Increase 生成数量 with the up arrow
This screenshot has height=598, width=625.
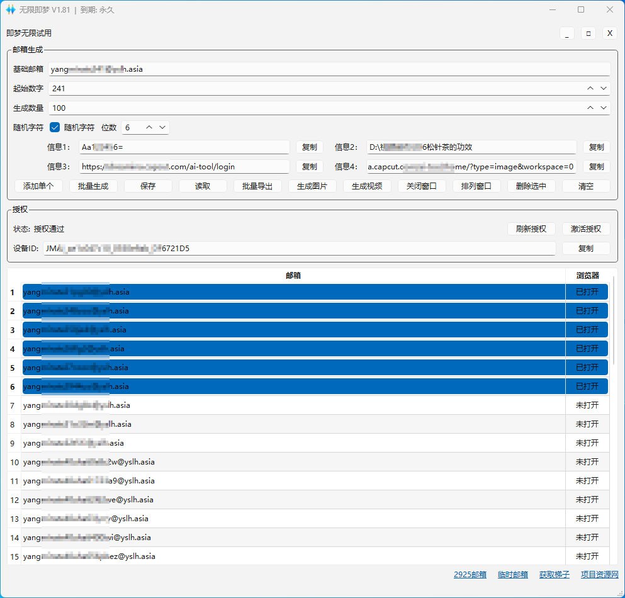click(x=590, y=108)
